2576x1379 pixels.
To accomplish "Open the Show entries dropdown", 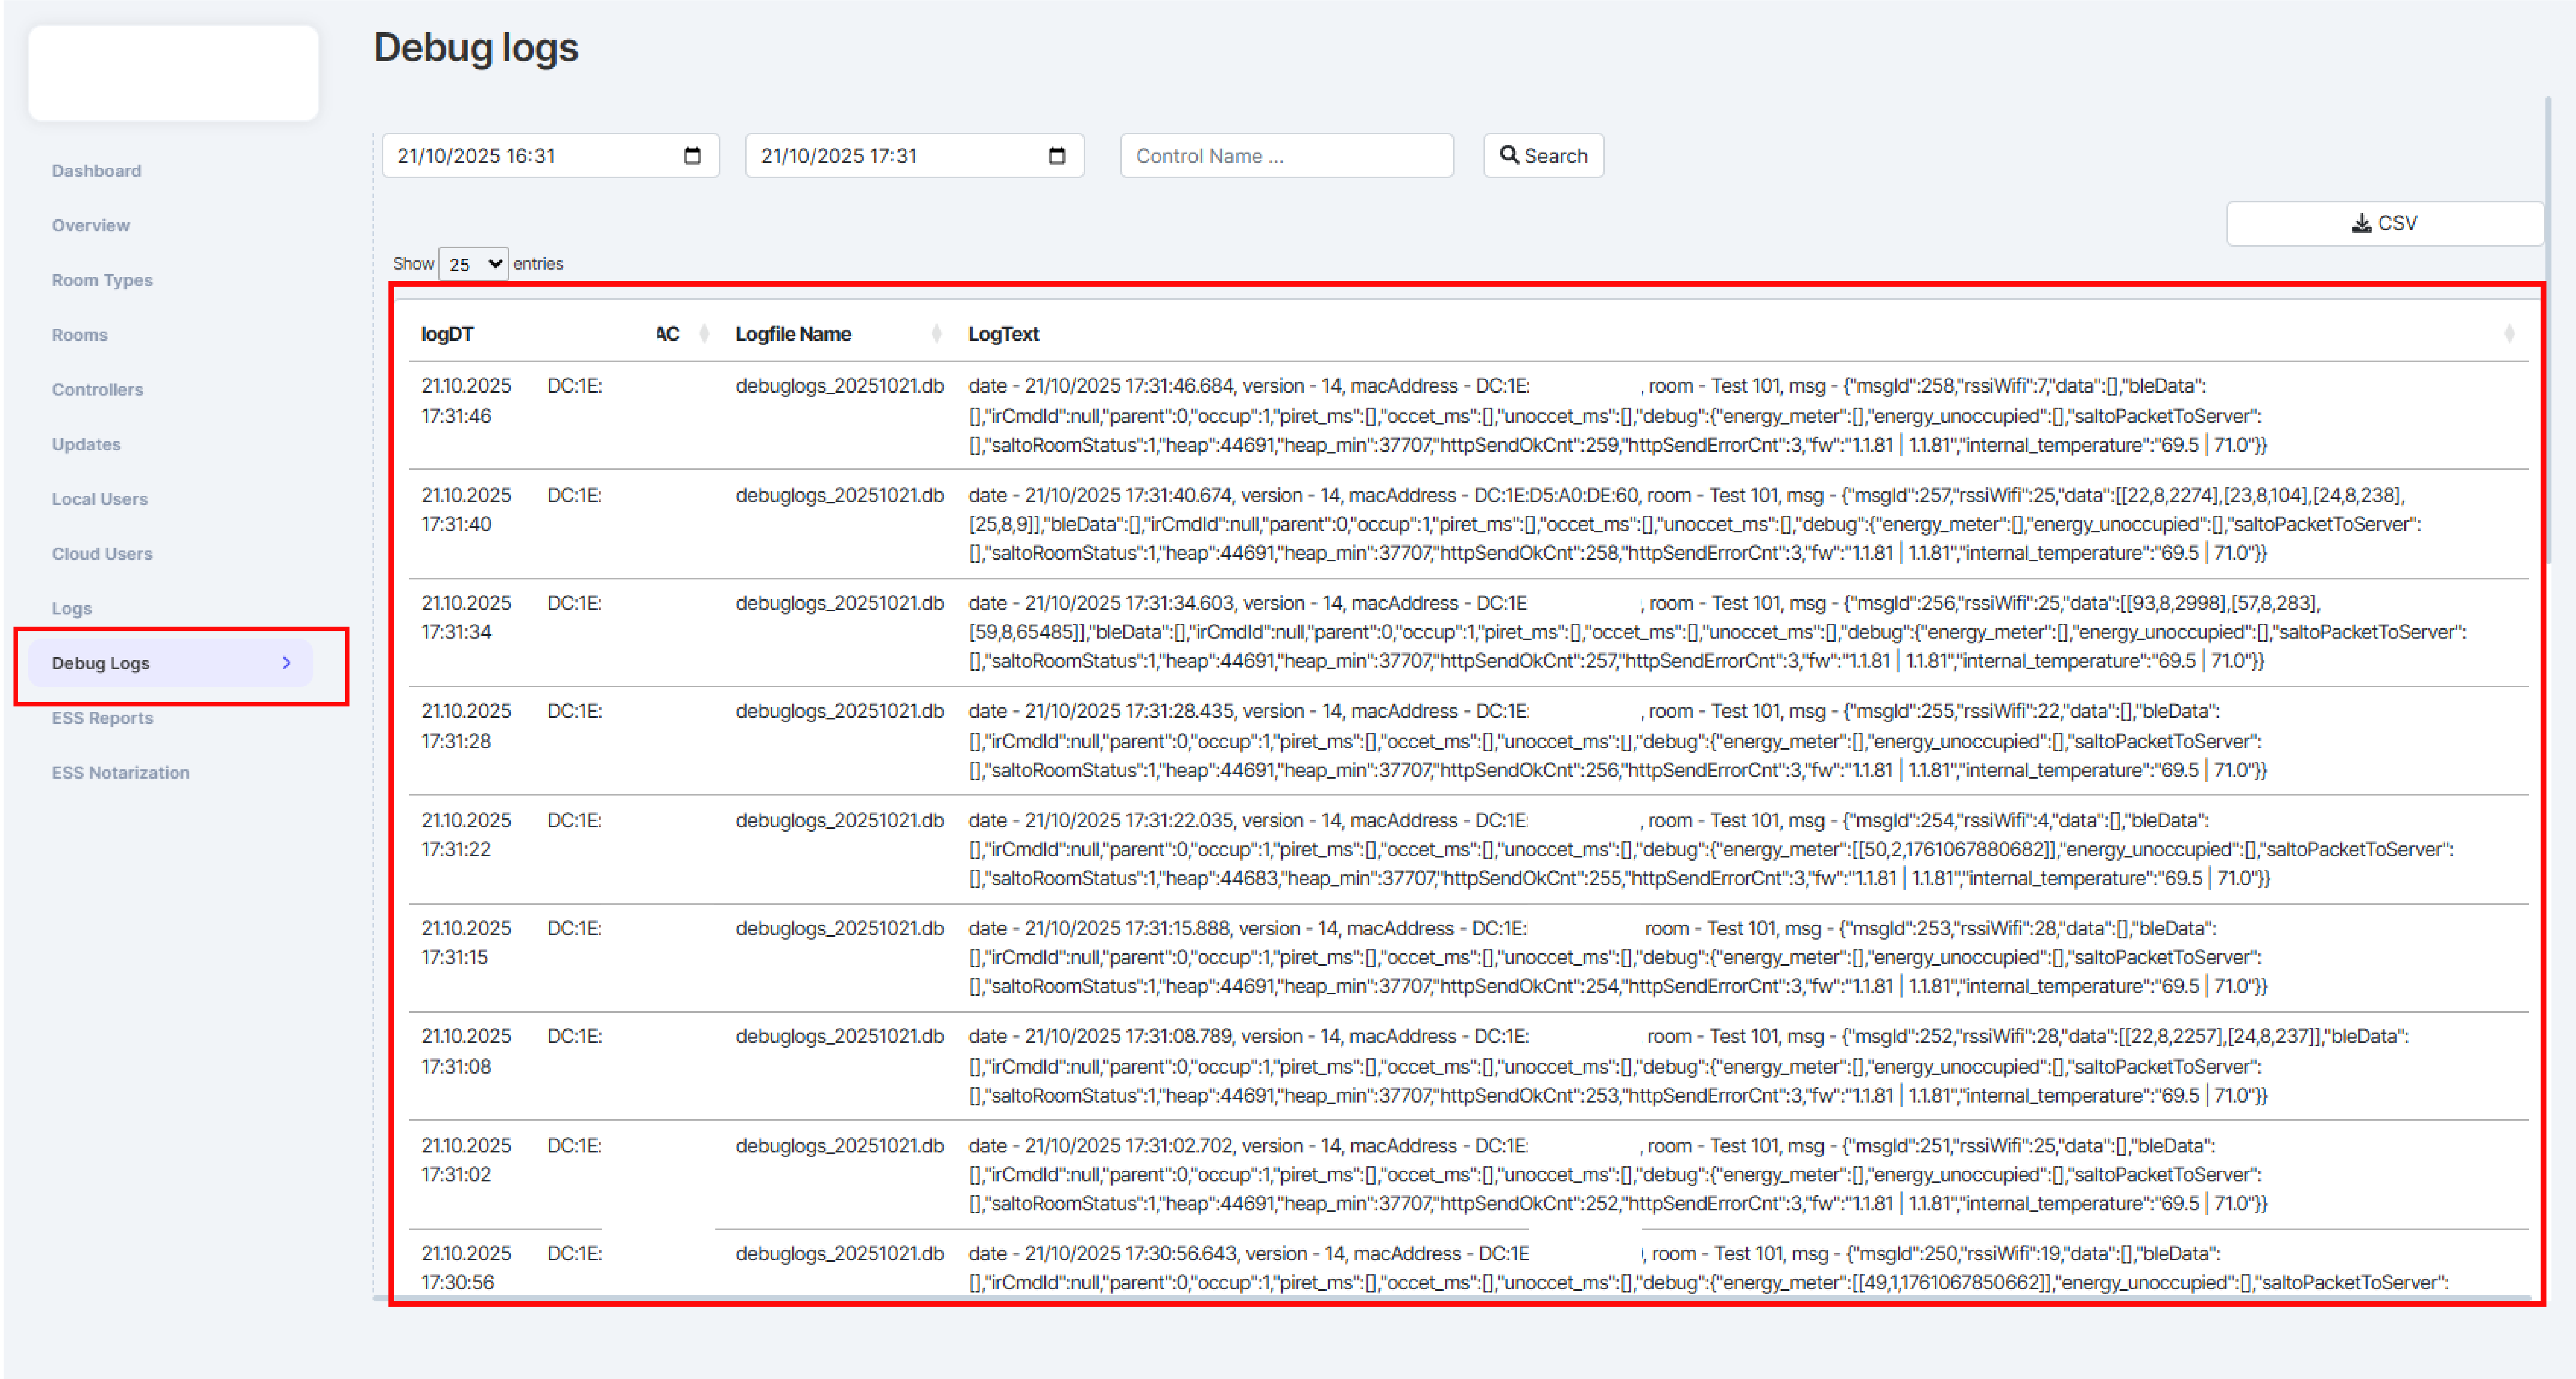I will pos(473,264).
